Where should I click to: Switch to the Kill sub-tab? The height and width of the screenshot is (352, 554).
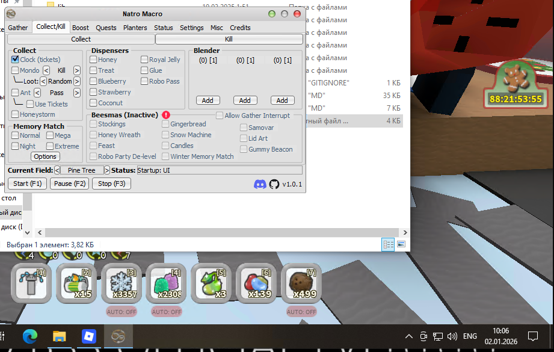point(229,39)
